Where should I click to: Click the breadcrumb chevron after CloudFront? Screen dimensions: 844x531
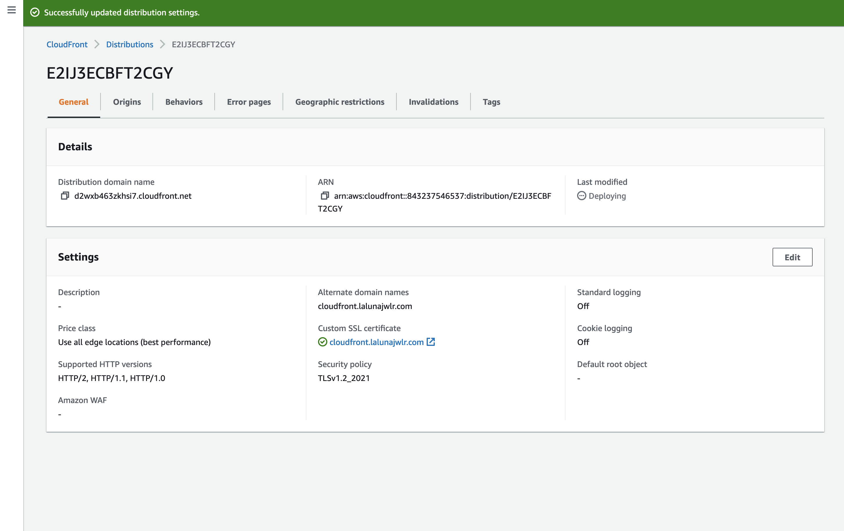[x=97, y=44]
